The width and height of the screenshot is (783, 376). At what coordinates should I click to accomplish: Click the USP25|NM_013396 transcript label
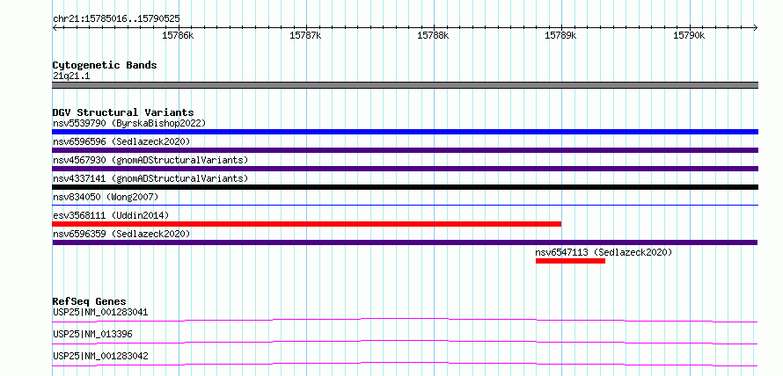[x=92, y=334]
